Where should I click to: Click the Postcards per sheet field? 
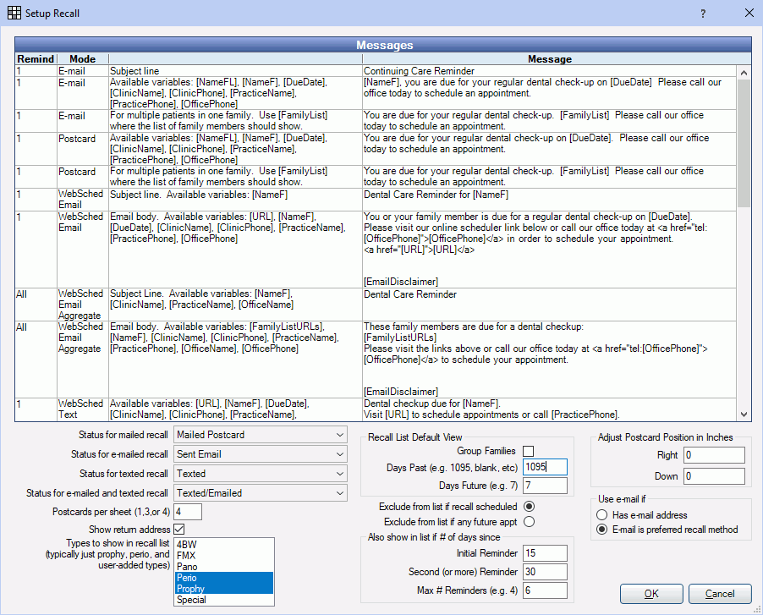[x=188, y=512]
